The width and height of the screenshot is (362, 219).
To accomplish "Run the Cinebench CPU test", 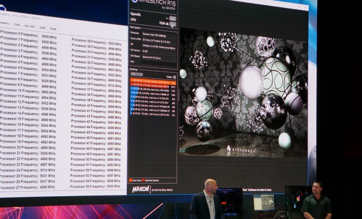I will (x=173, y=24).
